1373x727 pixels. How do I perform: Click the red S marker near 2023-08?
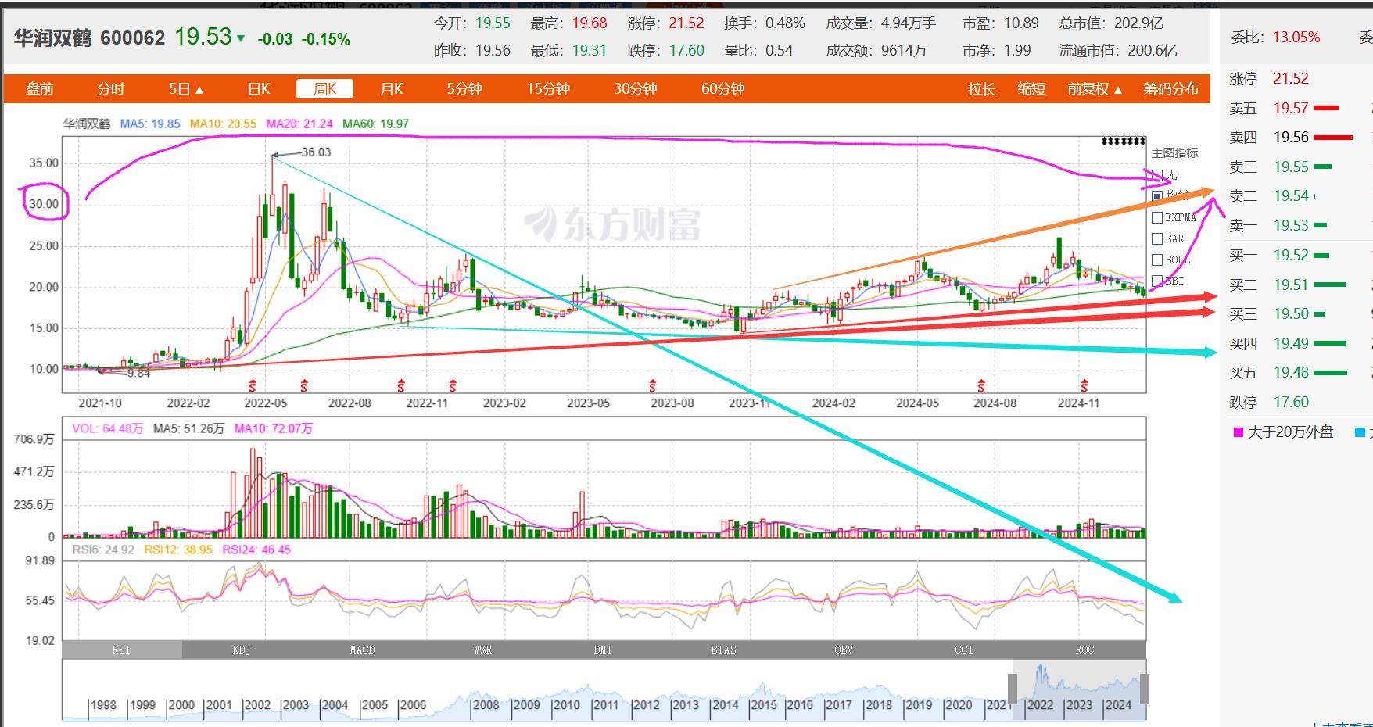[x=652, y=385]
